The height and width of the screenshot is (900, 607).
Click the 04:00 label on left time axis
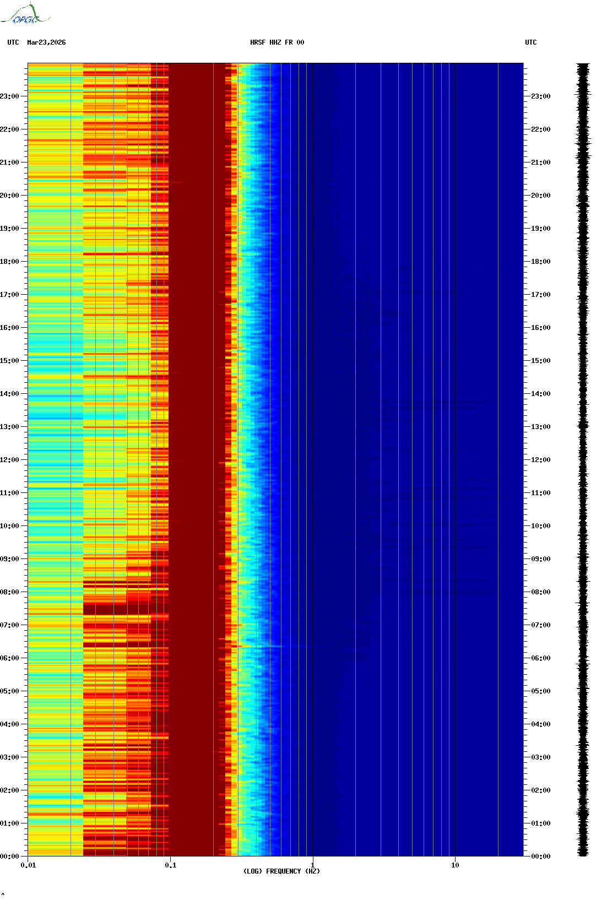point(9,724)
